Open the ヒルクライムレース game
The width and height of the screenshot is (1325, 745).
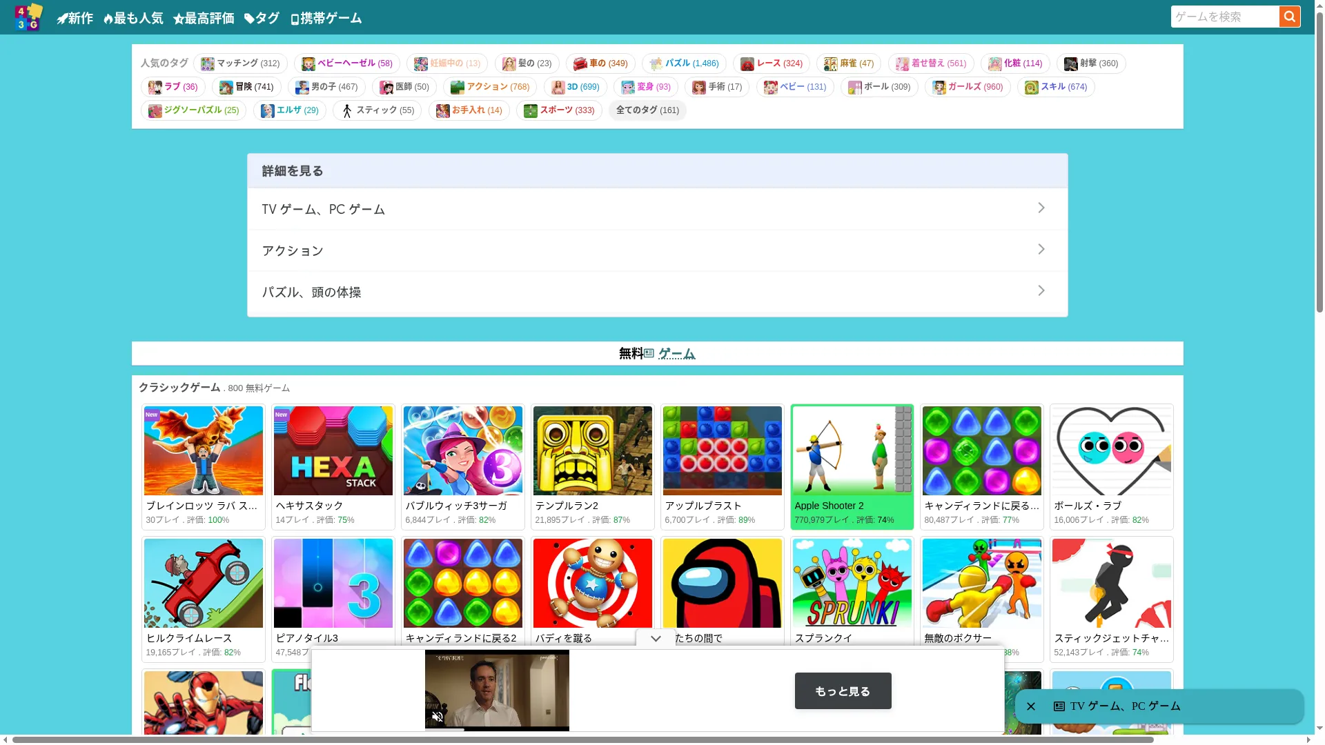click(203, 599)
